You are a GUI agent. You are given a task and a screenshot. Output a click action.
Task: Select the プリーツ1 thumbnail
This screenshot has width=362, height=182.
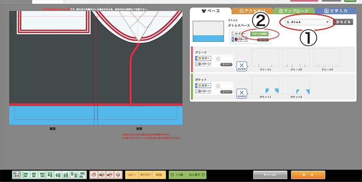click(265, 57)
